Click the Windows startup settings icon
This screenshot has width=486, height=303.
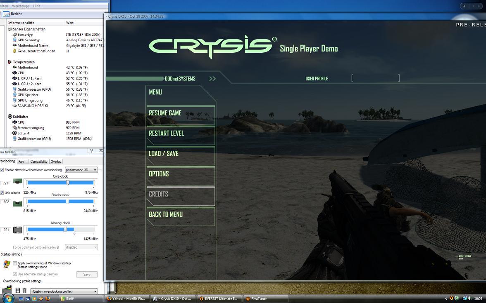click(7, 264)
